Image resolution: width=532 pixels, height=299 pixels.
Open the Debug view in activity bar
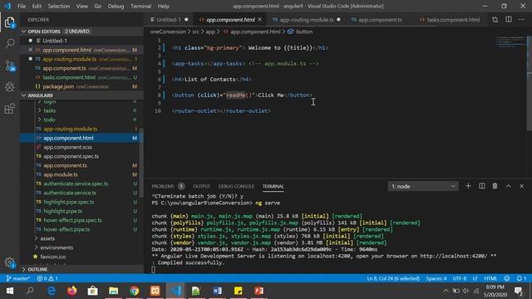pyautogui.click(x=10, y=87)
